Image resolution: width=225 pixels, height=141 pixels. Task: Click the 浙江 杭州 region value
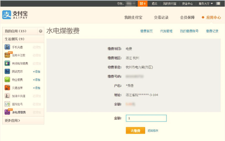click(132, 58)
